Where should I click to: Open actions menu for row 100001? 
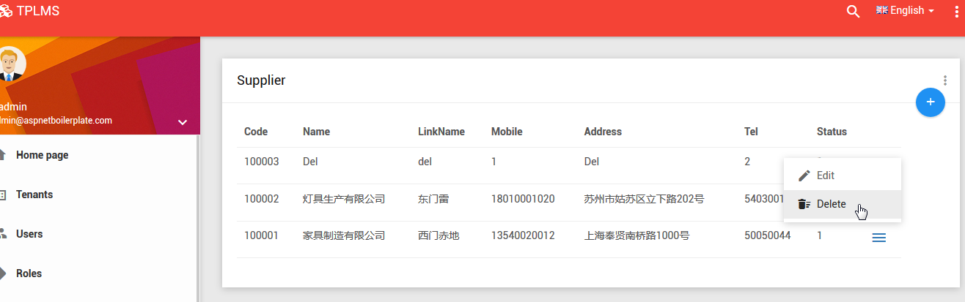point(878,237)
